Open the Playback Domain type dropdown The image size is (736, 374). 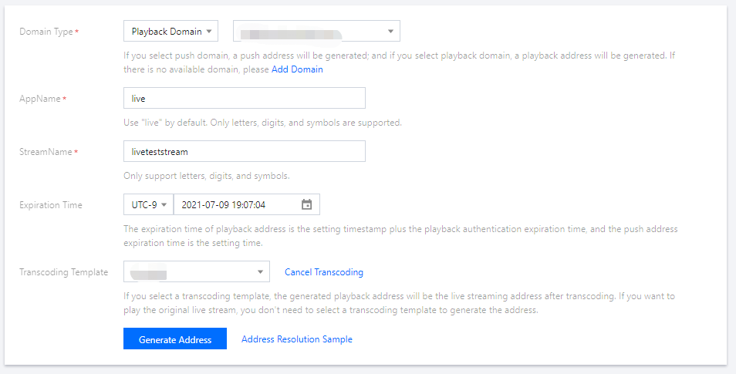170,32
